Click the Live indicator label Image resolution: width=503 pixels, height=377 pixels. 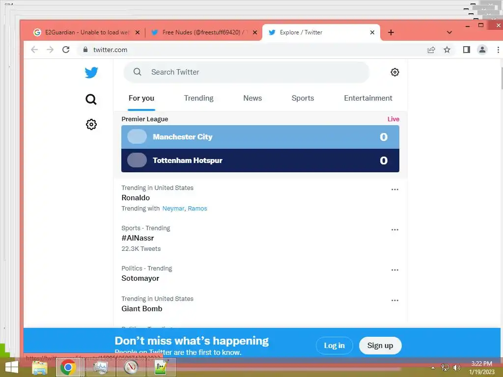393,119
